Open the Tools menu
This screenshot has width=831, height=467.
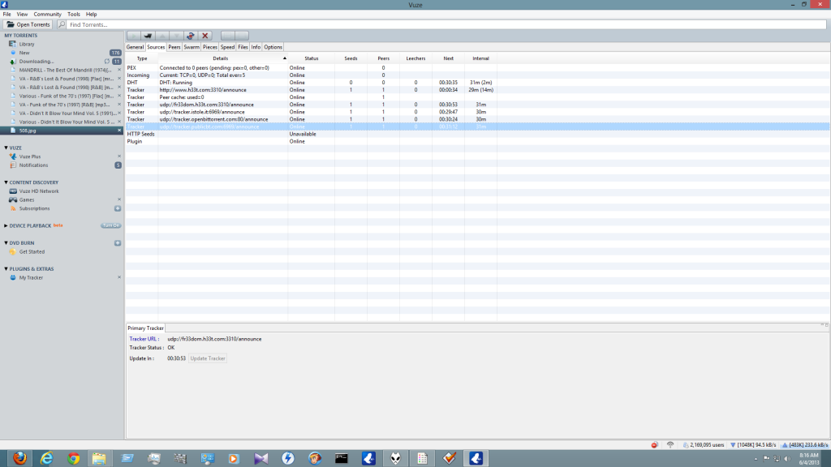pyautogui.click(x=74, y=15)
